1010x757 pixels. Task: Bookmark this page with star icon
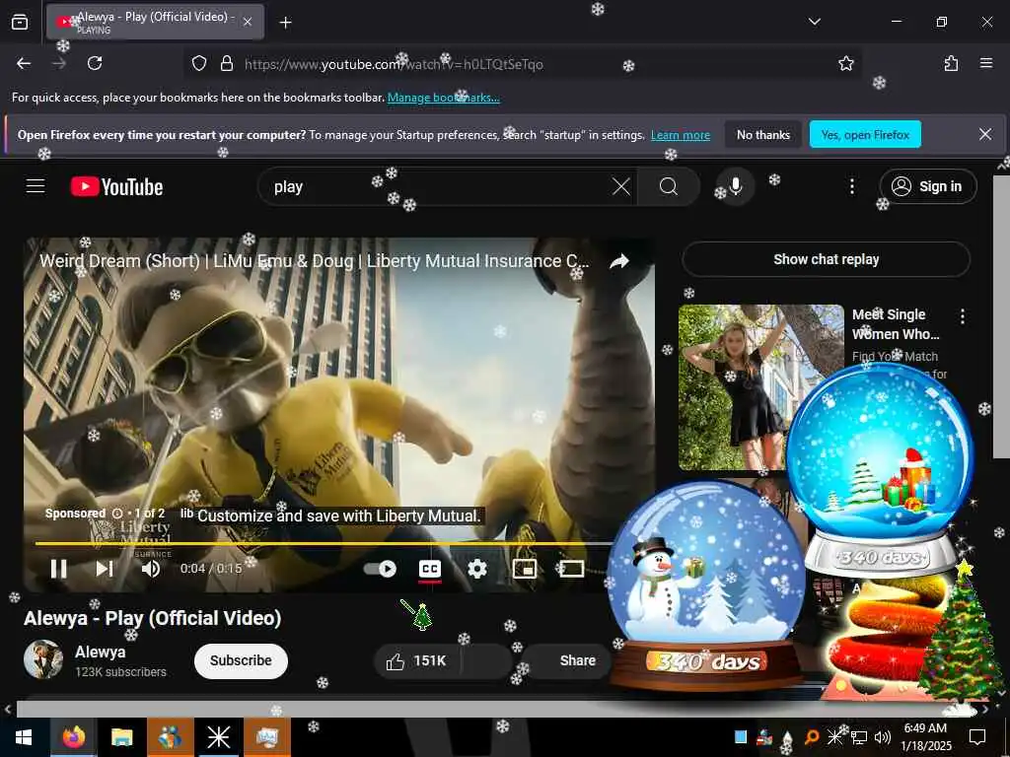pyautogui.click(x=845, y=63)
